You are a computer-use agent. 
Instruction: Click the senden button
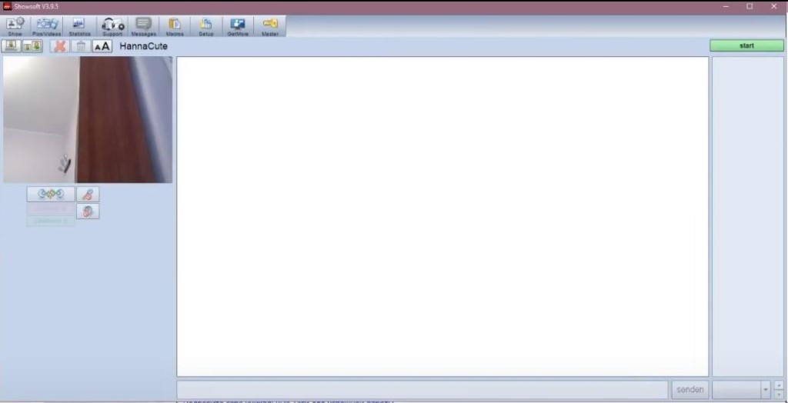coord(690,389)
